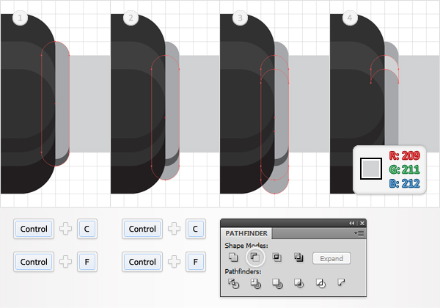Image resolution: width=440 pixels, height=308 pixels.
Task: Click the Crop pathfinder icon
Action: click(299, 283)
